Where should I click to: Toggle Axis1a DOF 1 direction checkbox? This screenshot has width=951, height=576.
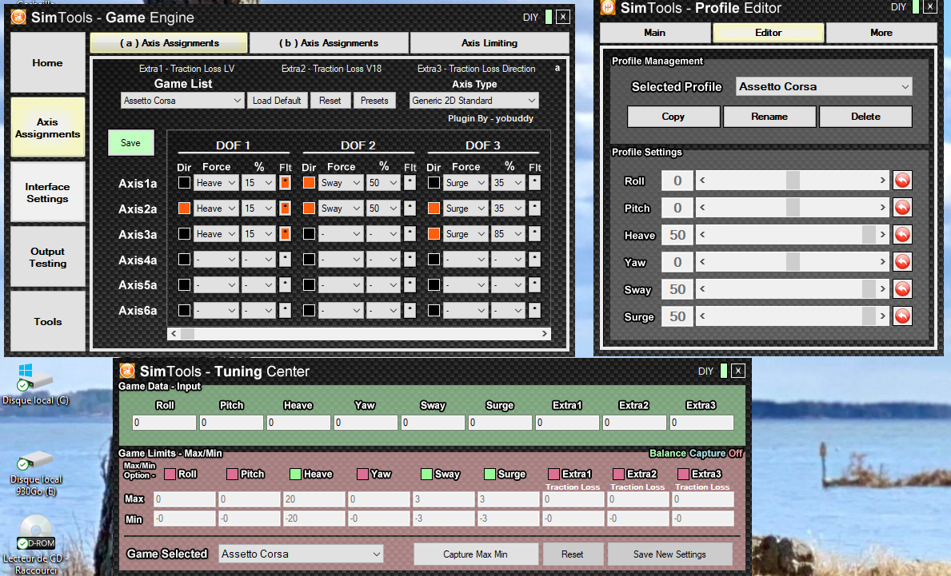185,182
